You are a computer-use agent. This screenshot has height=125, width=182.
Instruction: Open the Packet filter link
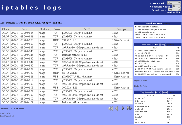click(x=174, y=12)
